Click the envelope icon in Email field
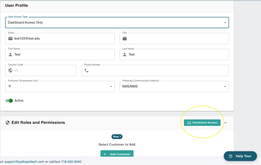Viewport: 261px width, 165px height. click(x=11, y=39)
